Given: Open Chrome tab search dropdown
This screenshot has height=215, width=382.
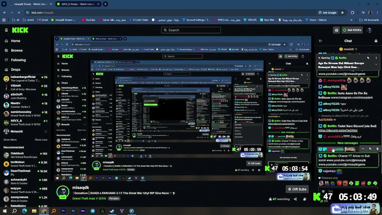Looking at the screenshot, I should click(4, 4).
